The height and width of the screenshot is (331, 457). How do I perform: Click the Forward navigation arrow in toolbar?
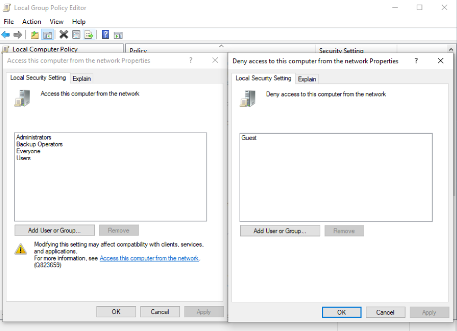tap(17, 34)
